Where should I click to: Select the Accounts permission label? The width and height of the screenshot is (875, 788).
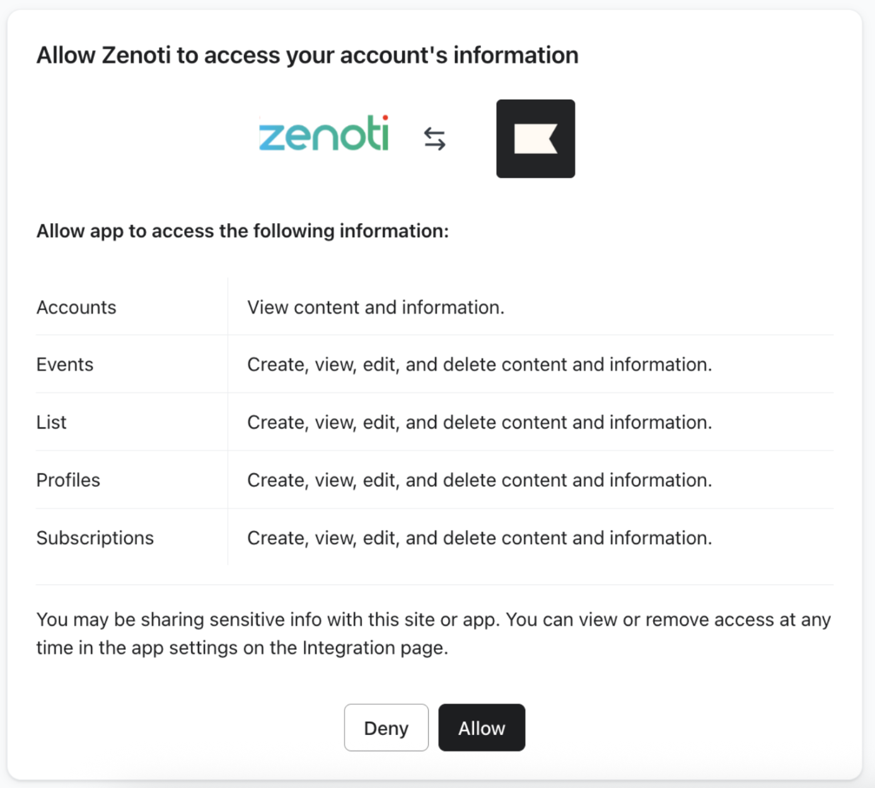click(76, 308)
